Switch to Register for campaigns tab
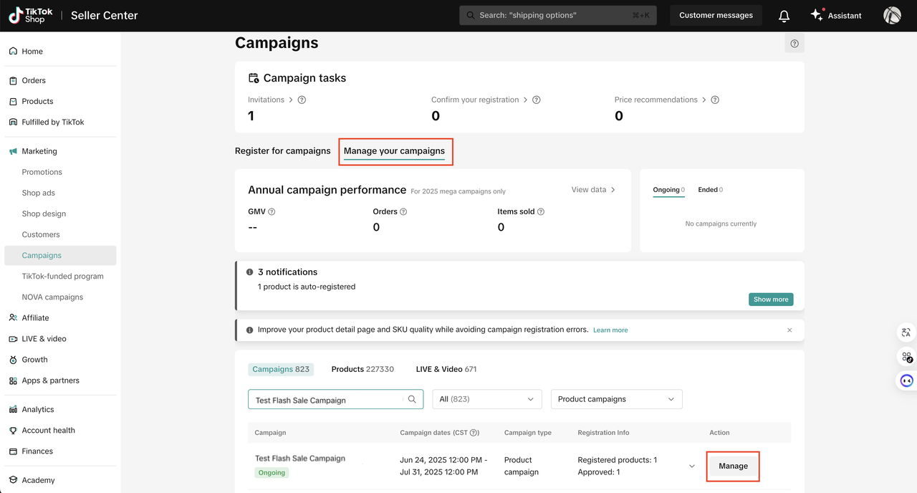Viewport: 917px width, 493px height. (x=282, y=151)
